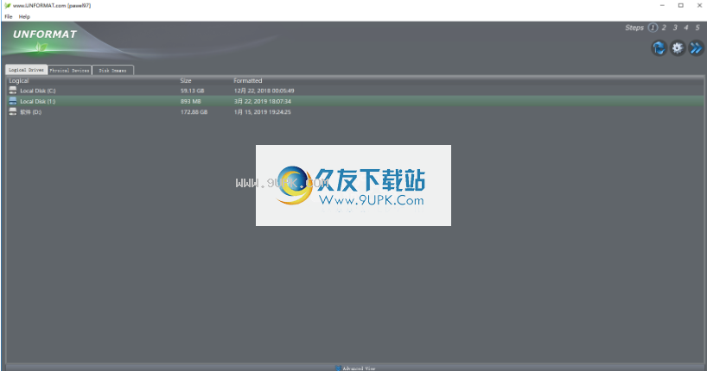This screenshot has width=707, height=371.
Task: Click the 软件 (D:) drive icon
Action: coord(13,111)
